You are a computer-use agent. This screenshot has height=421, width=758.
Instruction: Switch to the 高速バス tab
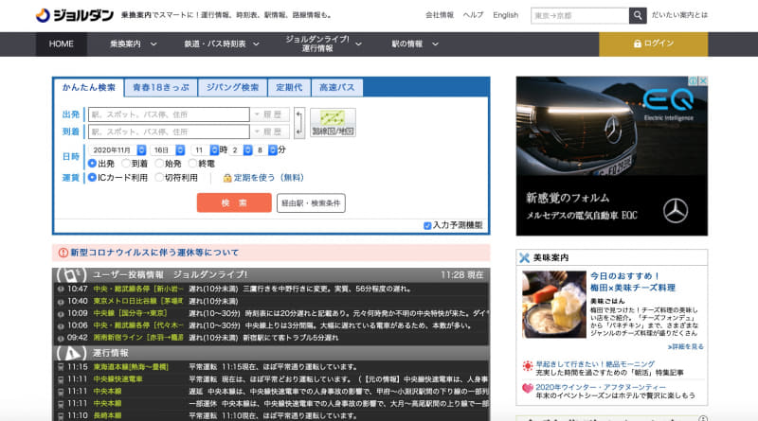[x=337, y=87]
